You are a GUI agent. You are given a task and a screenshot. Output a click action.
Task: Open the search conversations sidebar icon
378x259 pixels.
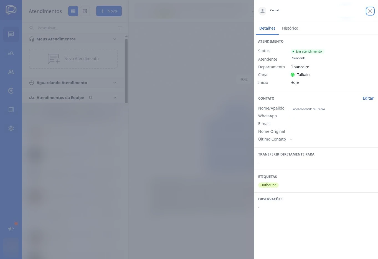pyautogui.click(x=11, y=53)
